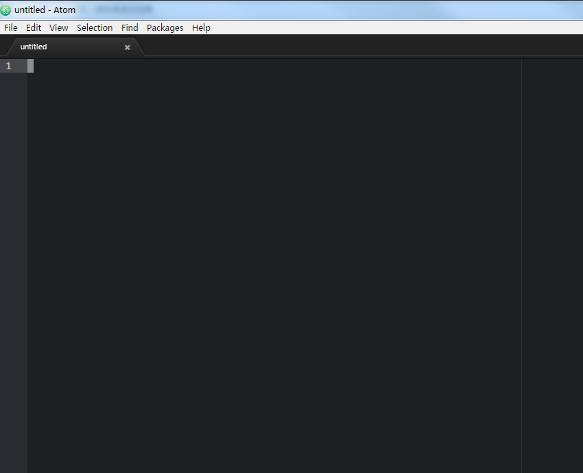Open the Selection menu

click(x=95, y=27)
